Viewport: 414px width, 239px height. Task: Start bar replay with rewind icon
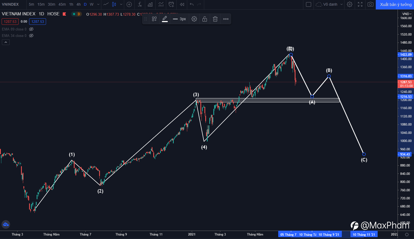[182, 4]
